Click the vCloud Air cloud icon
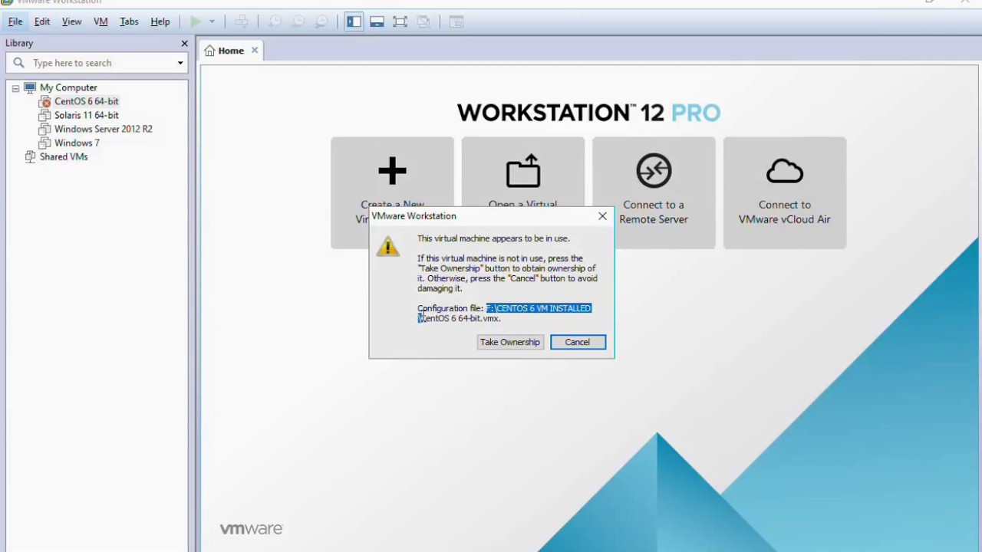 click(x=785, y=171)
